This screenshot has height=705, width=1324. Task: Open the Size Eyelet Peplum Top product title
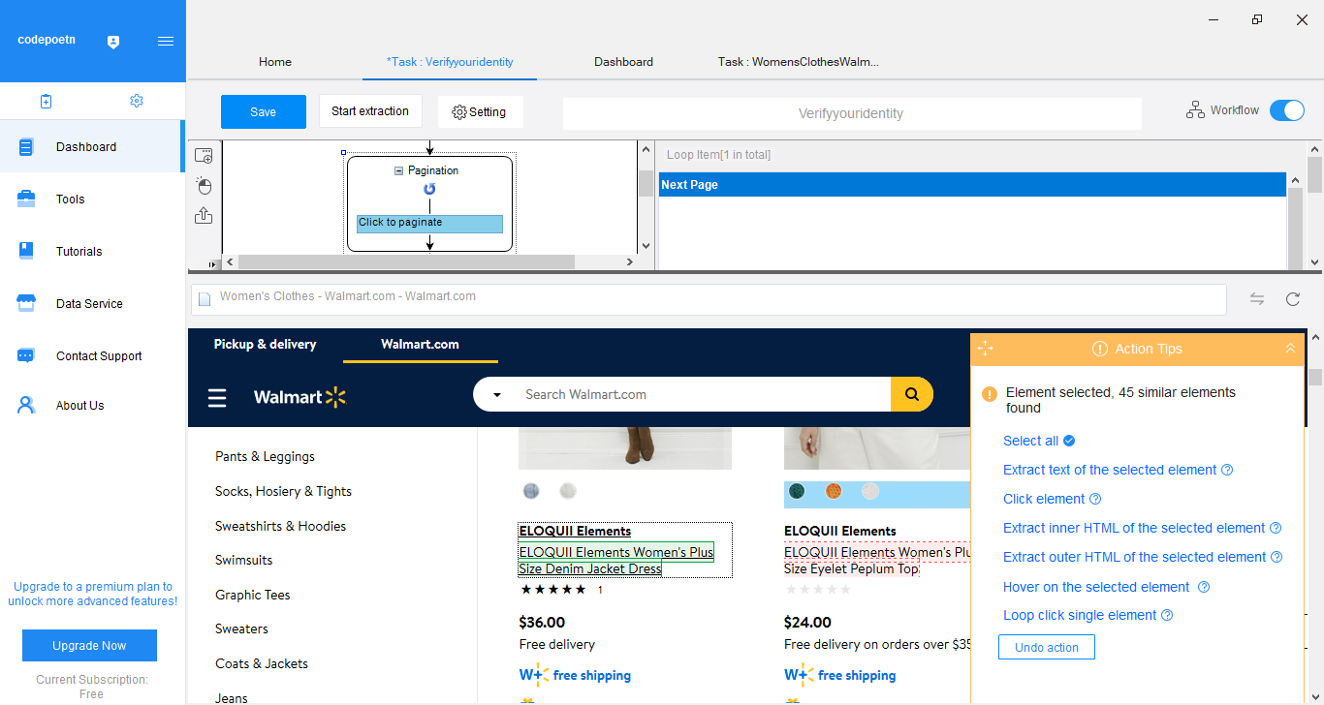click(851, 568)
